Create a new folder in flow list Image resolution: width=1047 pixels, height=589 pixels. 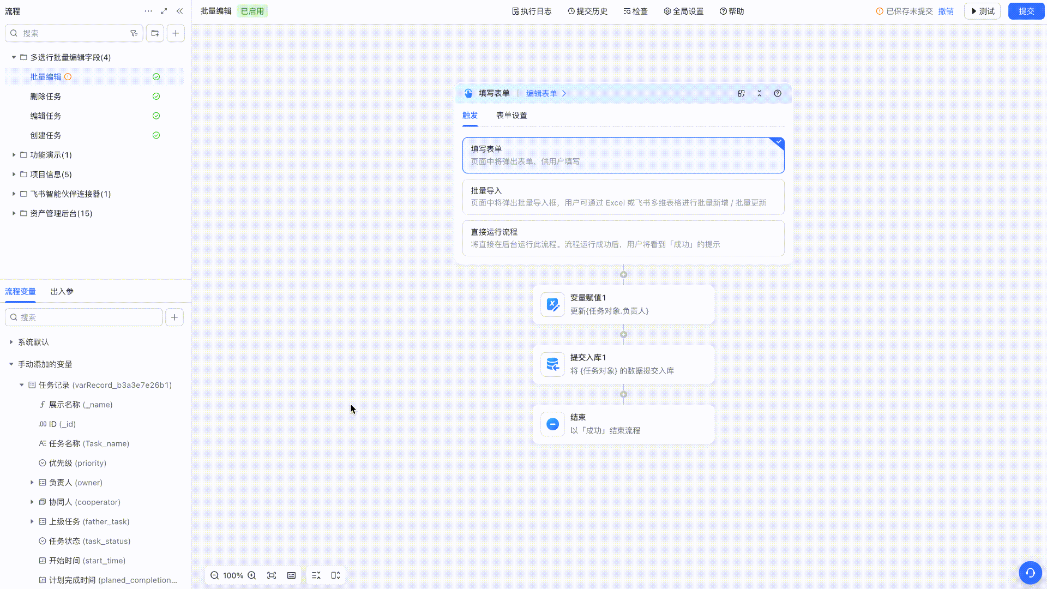155,33
